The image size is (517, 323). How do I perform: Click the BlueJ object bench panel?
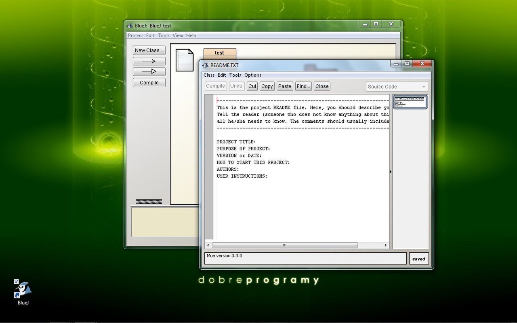point(166,222)
